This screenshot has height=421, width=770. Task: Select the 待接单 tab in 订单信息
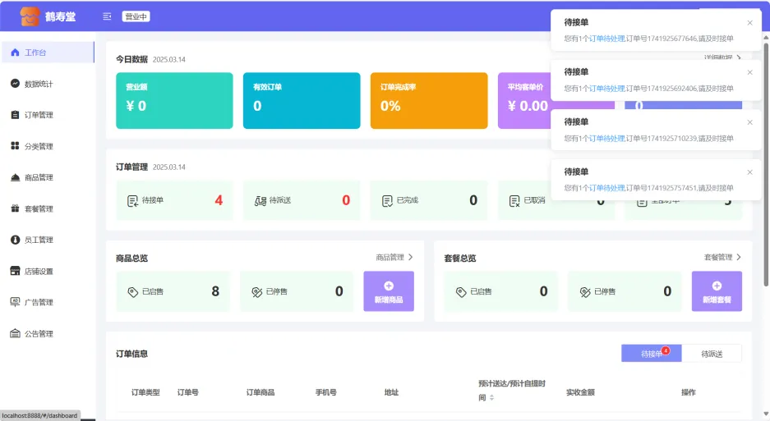click(651, 354)
